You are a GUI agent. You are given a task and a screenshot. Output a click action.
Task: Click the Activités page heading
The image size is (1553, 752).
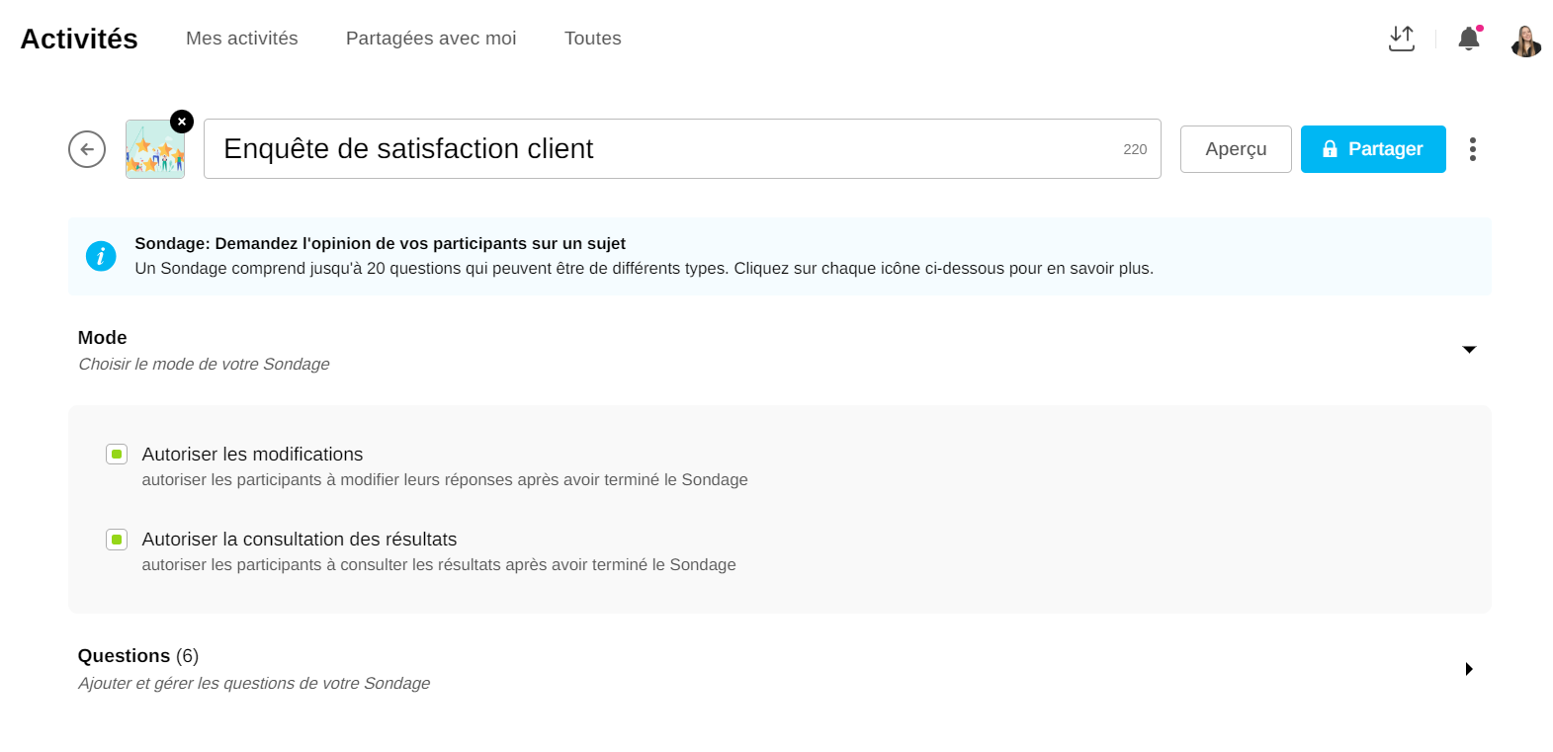(79, 39)
